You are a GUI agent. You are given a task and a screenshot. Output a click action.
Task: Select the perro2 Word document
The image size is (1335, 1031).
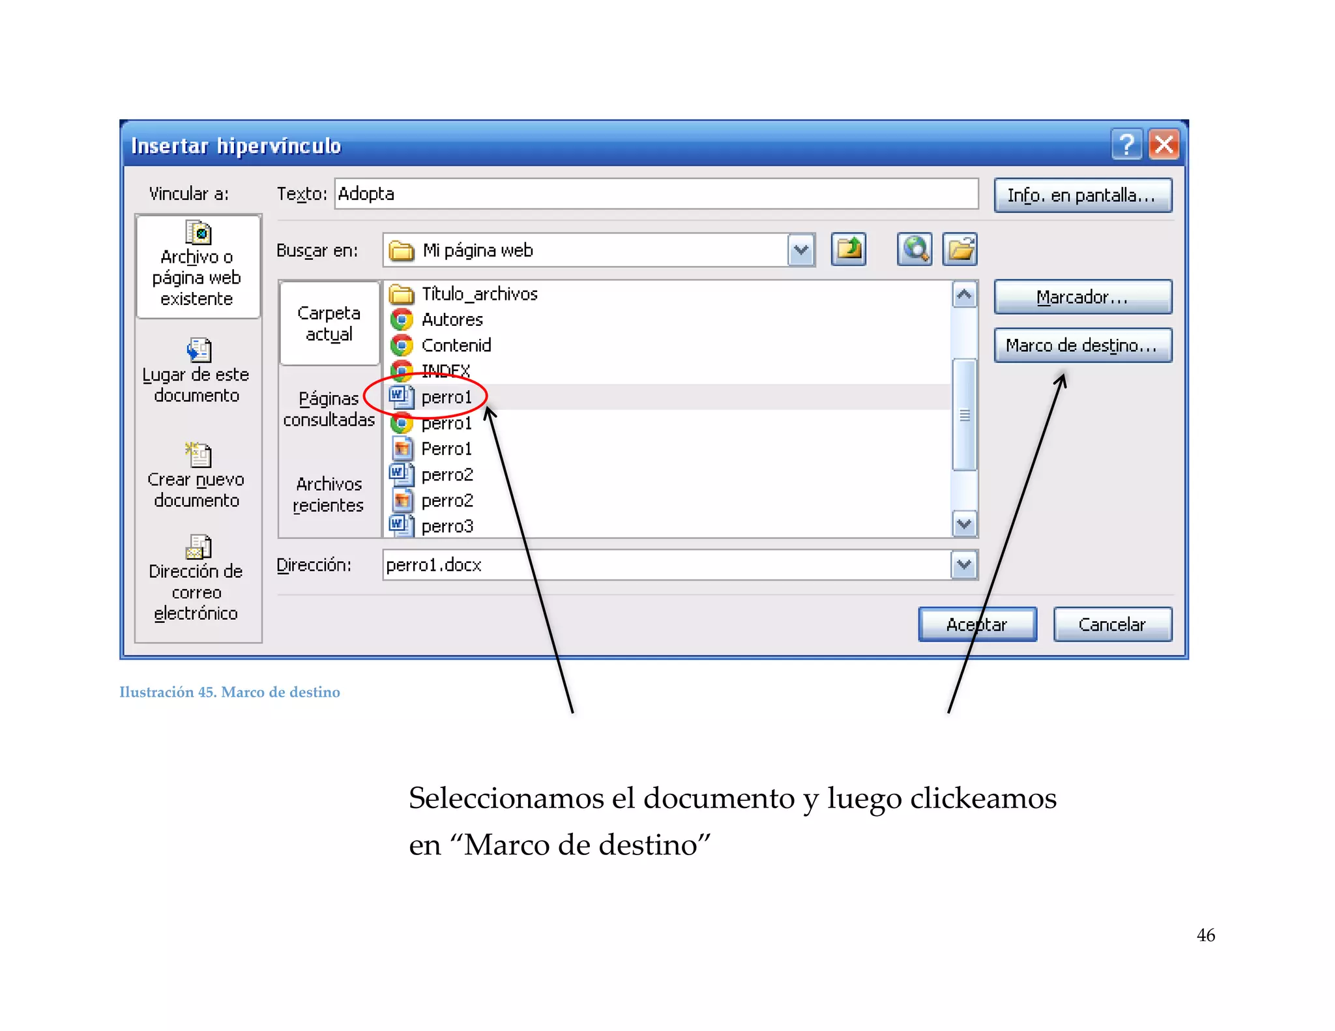[447, 474]
